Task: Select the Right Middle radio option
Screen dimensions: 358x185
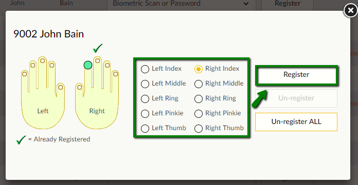Action: coord(199,84)
